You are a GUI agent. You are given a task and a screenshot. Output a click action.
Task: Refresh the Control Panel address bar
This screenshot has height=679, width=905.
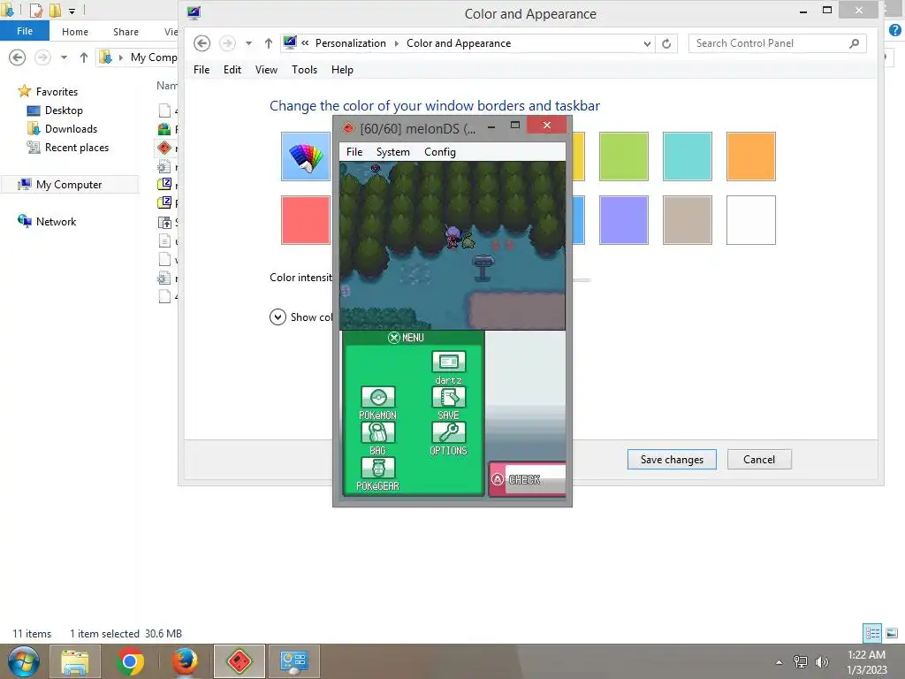click(x=666, y=43)
